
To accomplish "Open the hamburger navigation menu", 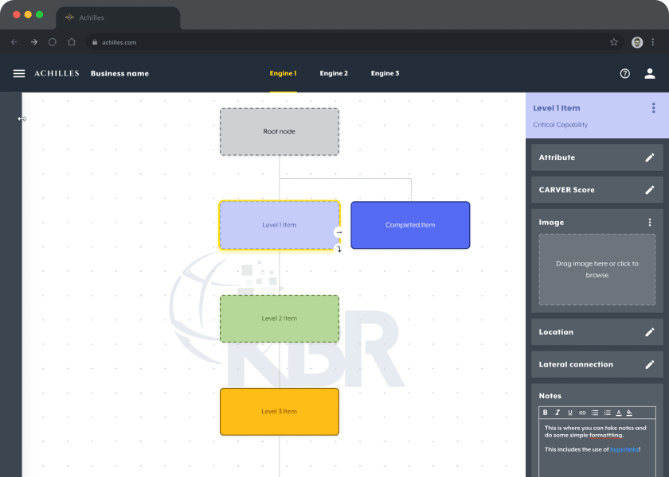I will [x=19, y=73].
